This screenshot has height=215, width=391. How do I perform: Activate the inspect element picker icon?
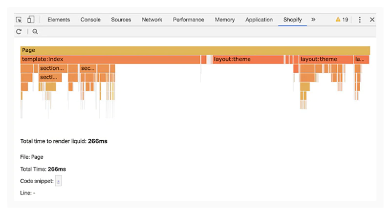coord(19,20)
